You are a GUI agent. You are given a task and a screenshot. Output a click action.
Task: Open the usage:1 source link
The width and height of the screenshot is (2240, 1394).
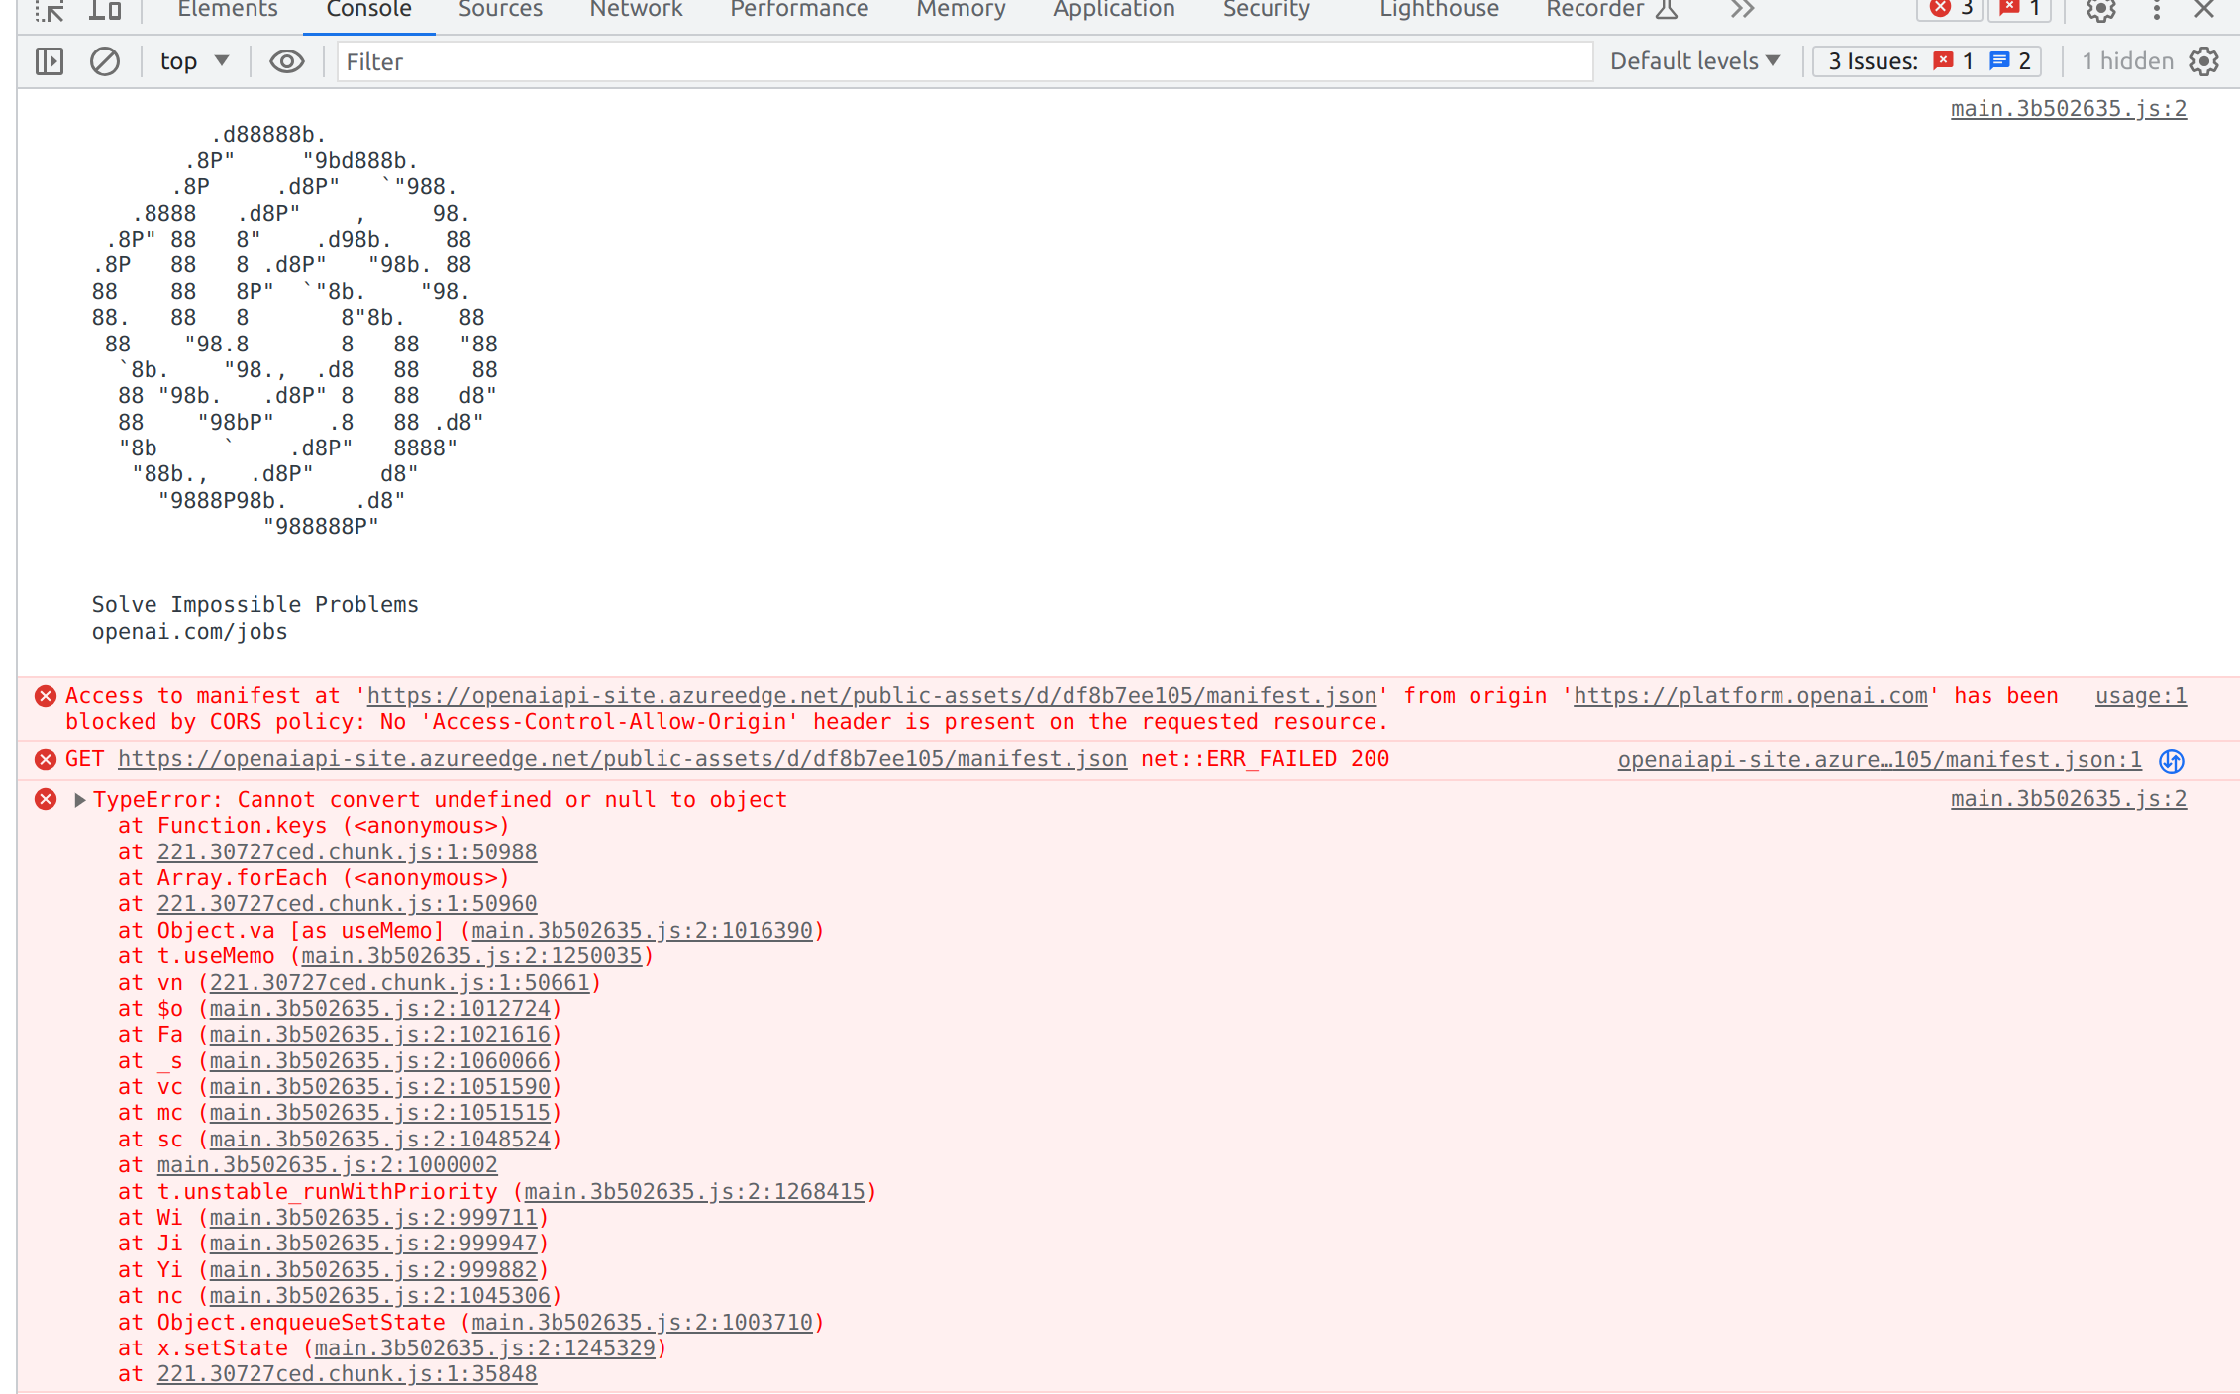coord(2140,696)
